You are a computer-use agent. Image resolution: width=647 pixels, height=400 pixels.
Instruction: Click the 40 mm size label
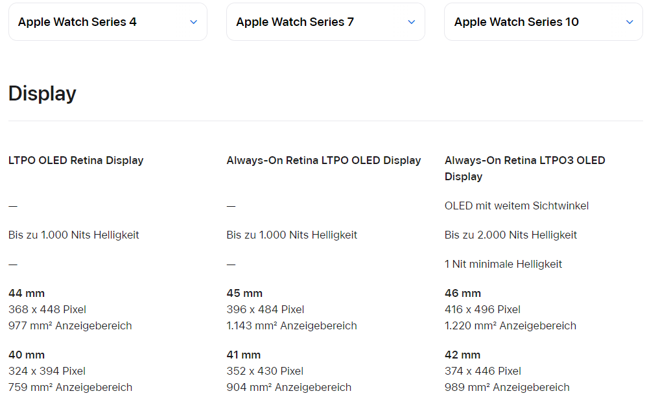coord(27,355)
